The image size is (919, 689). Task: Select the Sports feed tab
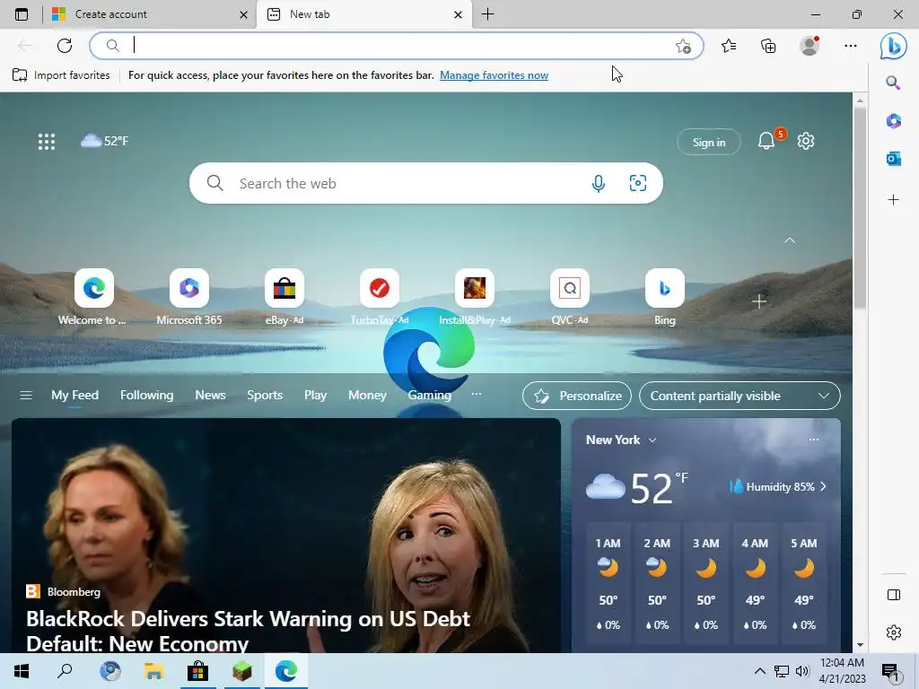265,396
